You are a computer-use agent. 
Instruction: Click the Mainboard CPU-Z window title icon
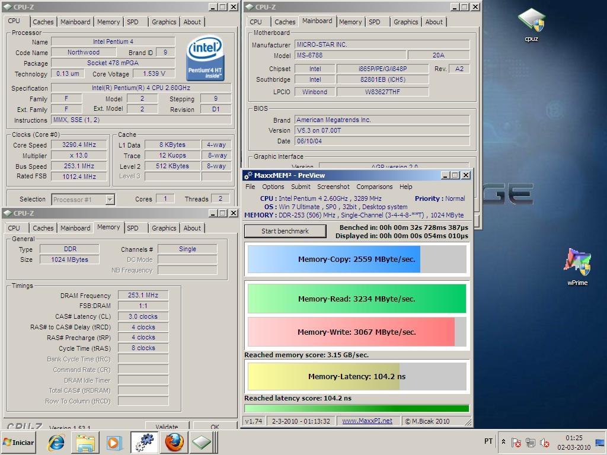click(x=250, y=7)
